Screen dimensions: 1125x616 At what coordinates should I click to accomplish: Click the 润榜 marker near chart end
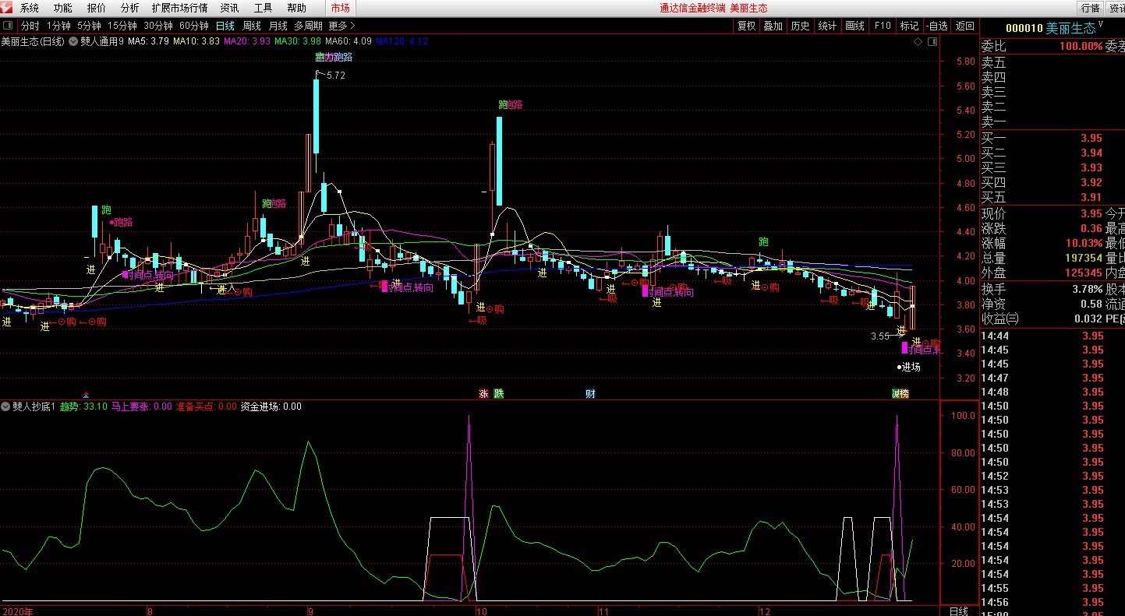pos(900,393)
